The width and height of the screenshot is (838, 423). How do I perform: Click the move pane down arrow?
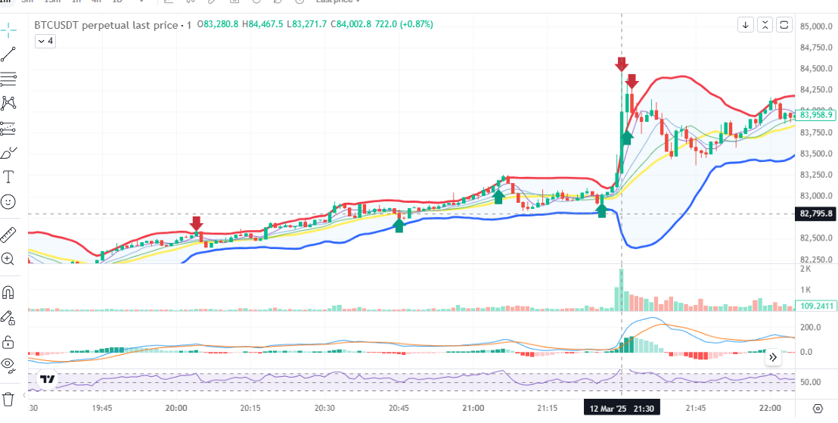[746, 25]
